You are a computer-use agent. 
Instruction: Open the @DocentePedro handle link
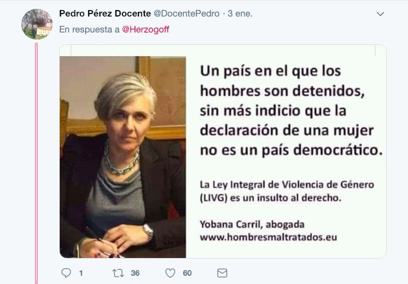(187, 14)
